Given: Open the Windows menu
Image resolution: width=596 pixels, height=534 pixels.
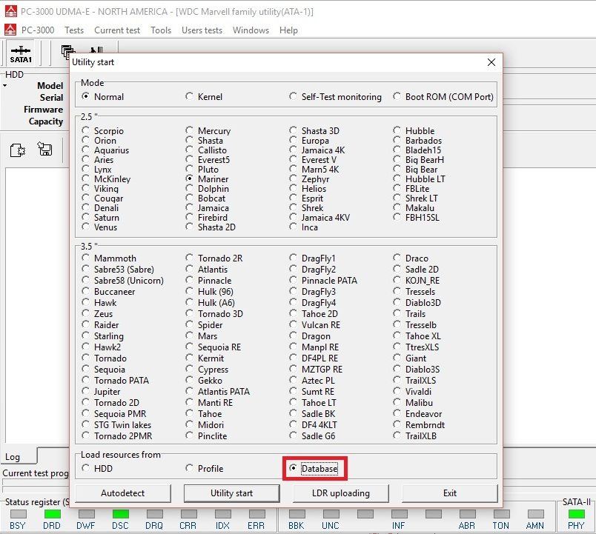Looking at the screenshot, I should click(x=251, y=30).
